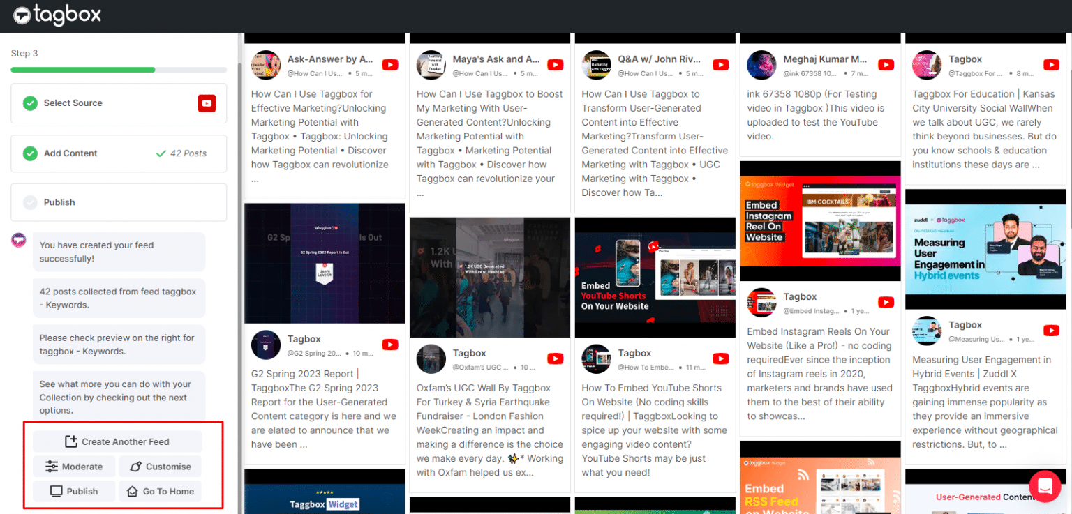Click the green Step 3 progress bar
1072x514 pixels.
coord(82,70)
